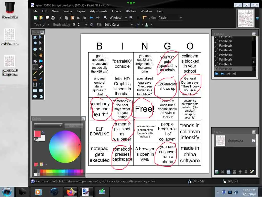Select the Line/Curve tool
262x197 pixels.
point(41,85)
